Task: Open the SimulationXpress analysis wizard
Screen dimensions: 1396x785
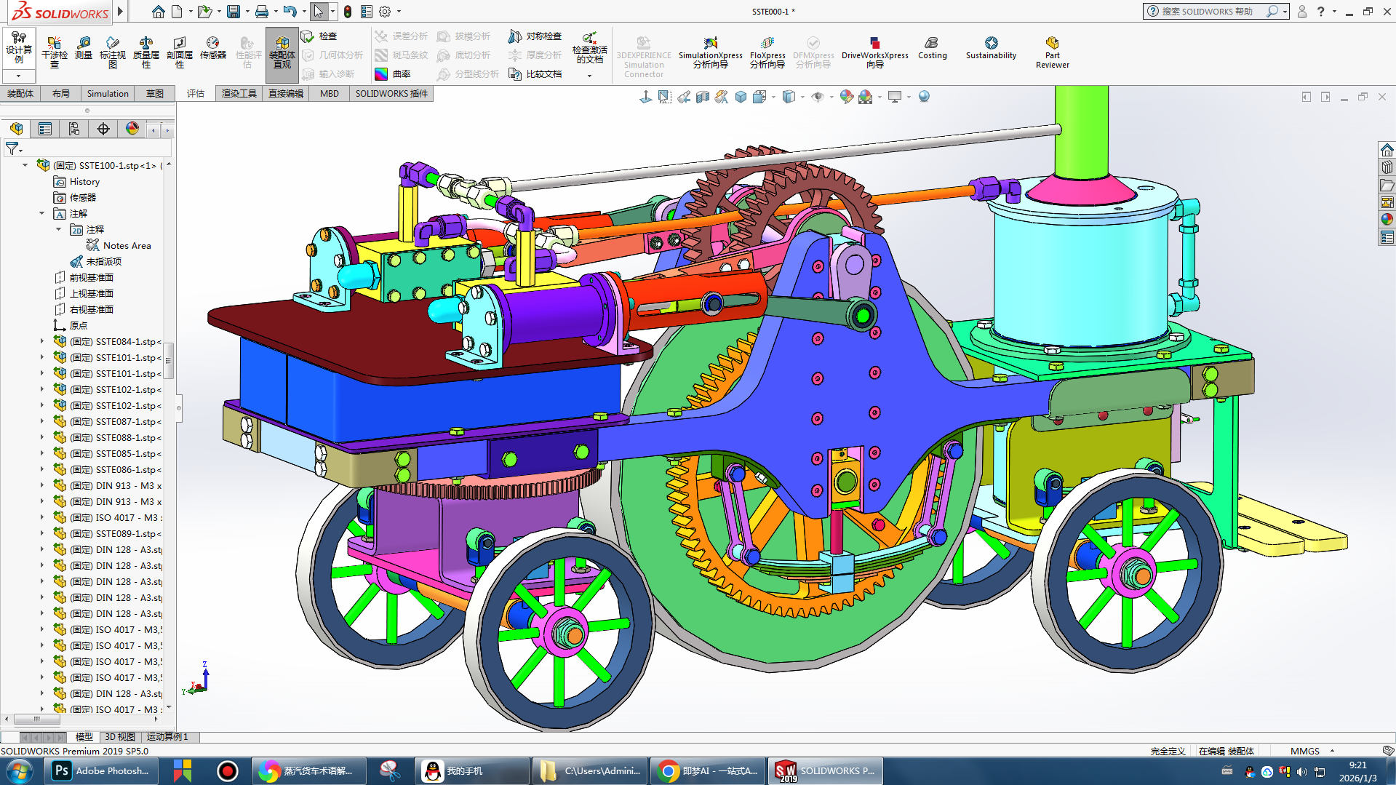Action: (x=710, y=52)
